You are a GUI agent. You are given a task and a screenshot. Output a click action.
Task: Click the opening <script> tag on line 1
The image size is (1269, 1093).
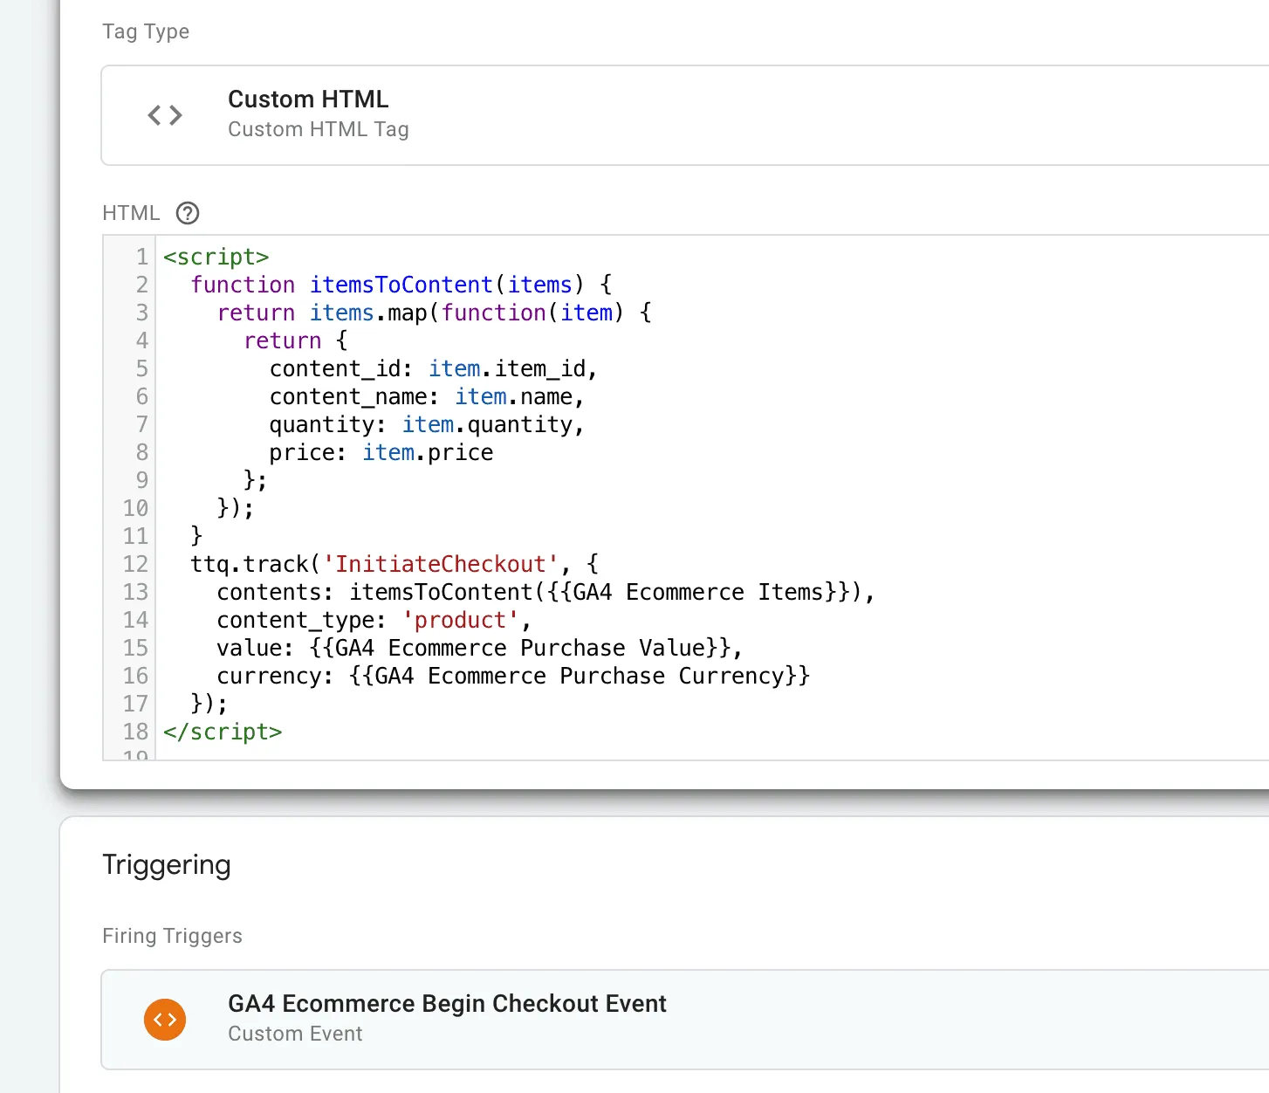click(216, 257)
